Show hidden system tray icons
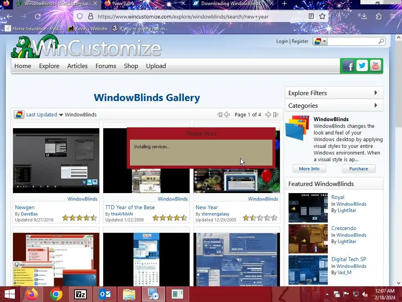 327,294
